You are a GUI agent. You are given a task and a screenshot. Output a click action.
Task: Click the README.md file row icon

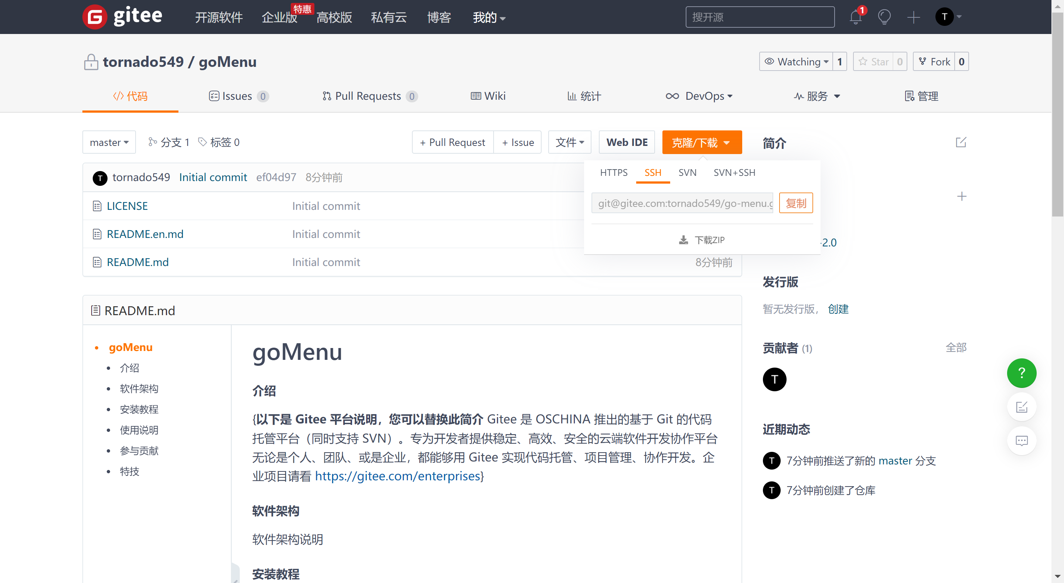[97, 262]
